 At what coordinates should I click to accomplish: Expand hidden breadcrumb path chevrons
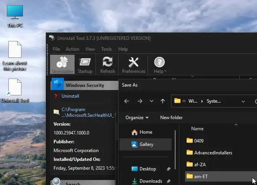click(x=184, y=101)
